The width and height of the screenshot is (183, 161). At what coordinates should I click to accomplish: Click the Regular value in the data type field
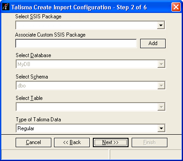pos(26,128)
